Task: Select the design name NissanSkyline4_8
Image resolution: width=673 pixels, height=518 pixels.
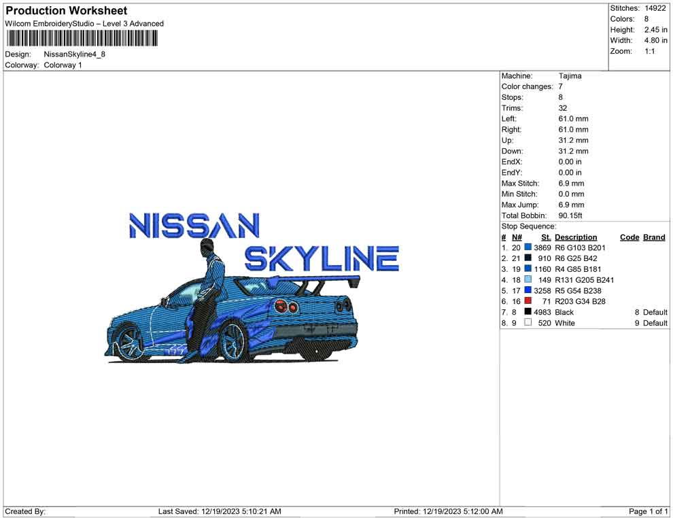Action: 75,55
